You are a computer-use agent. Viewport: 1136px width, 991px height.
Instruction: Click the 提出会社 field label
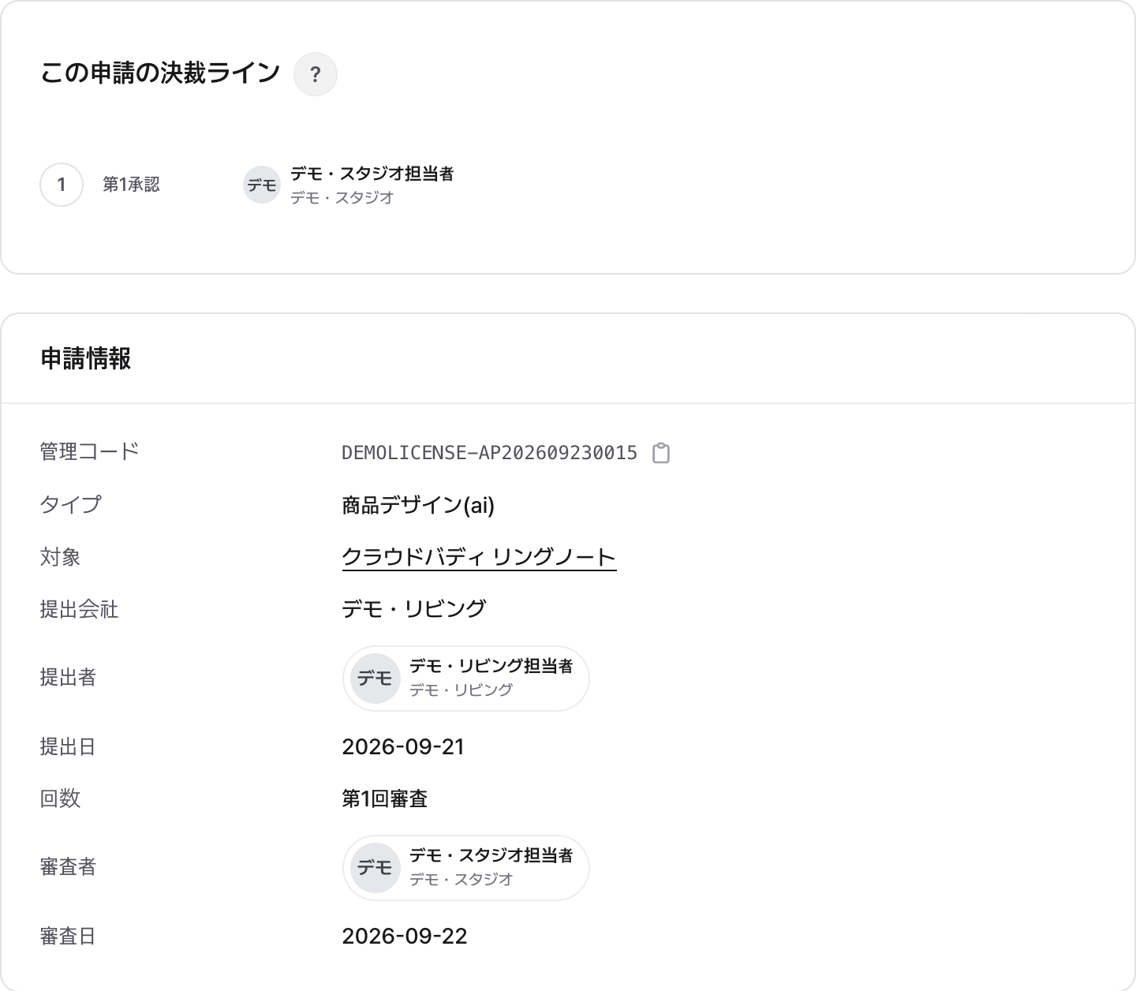click(x=79, y=609)
